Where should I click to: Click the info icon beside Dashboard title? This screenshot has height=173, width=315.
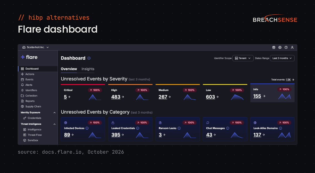click(89, 58)
